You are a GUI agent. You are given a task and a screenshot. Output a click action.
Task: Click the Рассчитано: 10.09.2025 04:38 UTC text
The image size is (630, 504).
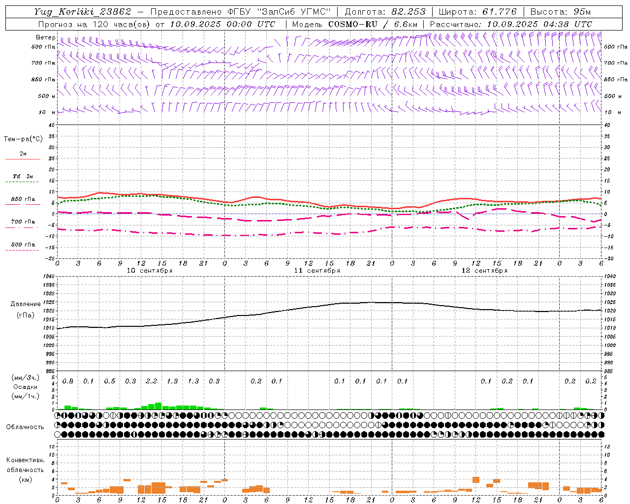(511, 24)
